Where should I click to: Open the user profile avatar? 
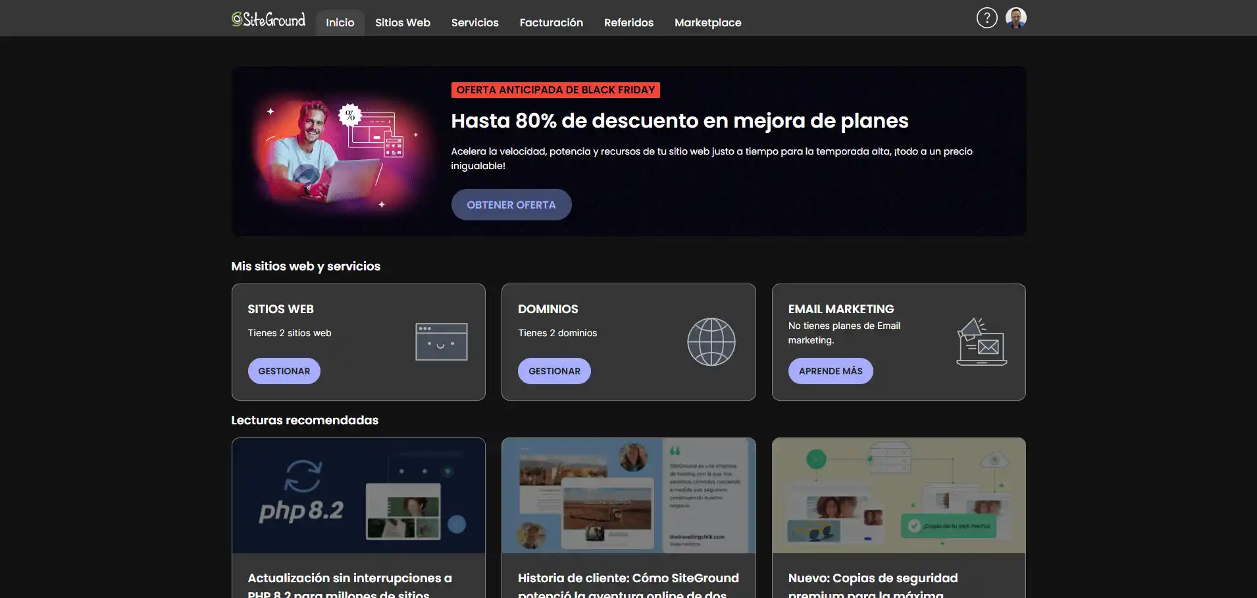coord(1016,18)
